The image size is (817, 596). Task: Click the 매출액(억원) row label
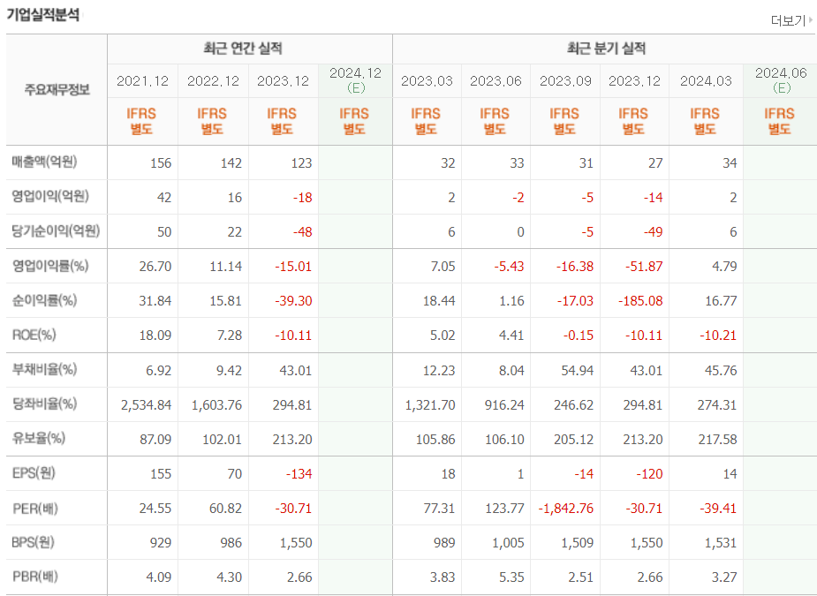[44, 162]
